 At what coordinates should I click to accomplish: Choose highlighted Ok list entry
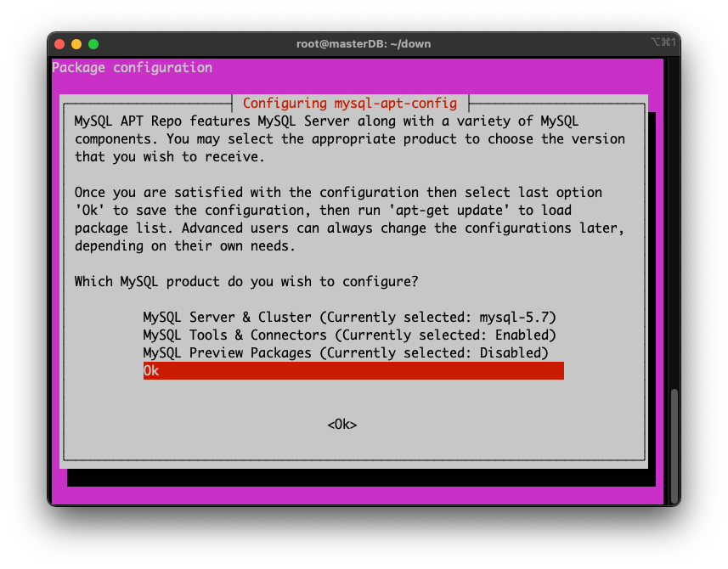click(353, 371)
